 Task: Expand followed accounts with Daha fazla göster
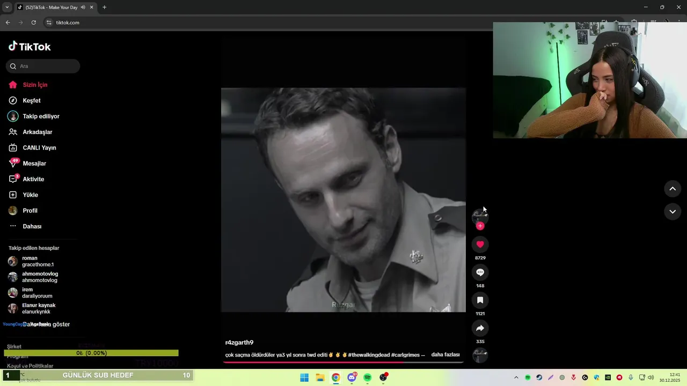click(46, 324)
